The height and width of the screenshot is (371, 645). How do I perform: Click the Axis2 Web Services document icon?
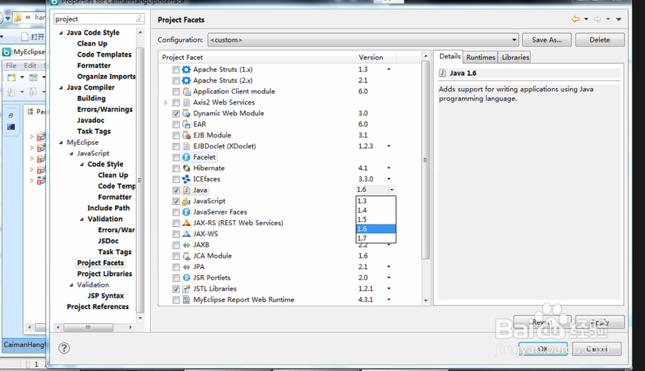coord(186,102)
